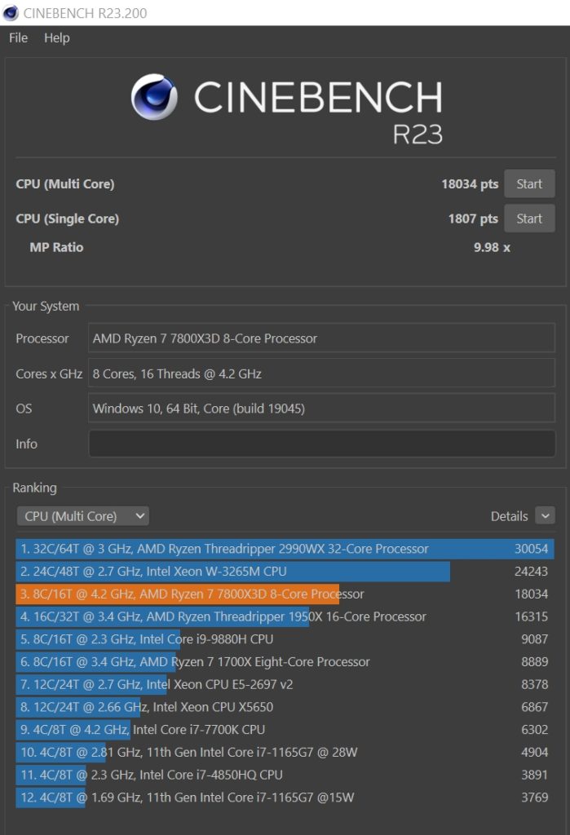The width and height of the screenshot is (570, 835).
Task: Click the 18034 pts multi core score
Action: (x=470, y=184)
